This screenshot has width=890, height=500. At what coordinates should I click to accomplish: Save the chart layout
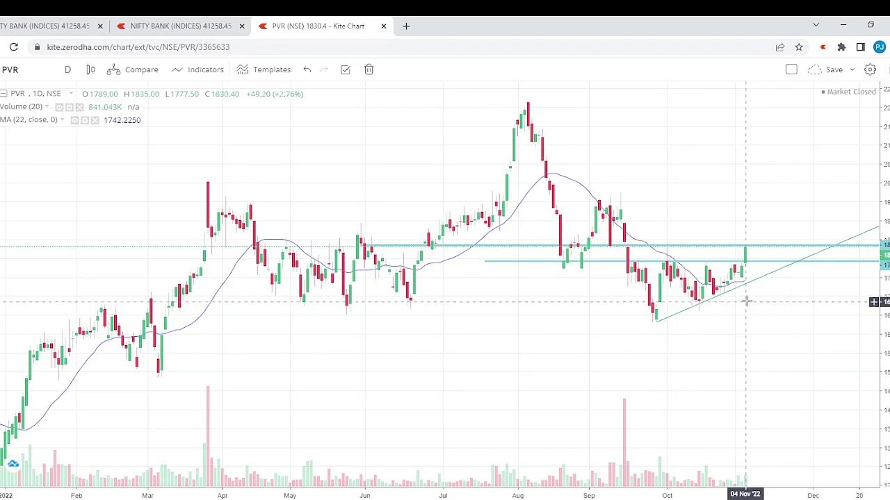(x=826, y=69)
